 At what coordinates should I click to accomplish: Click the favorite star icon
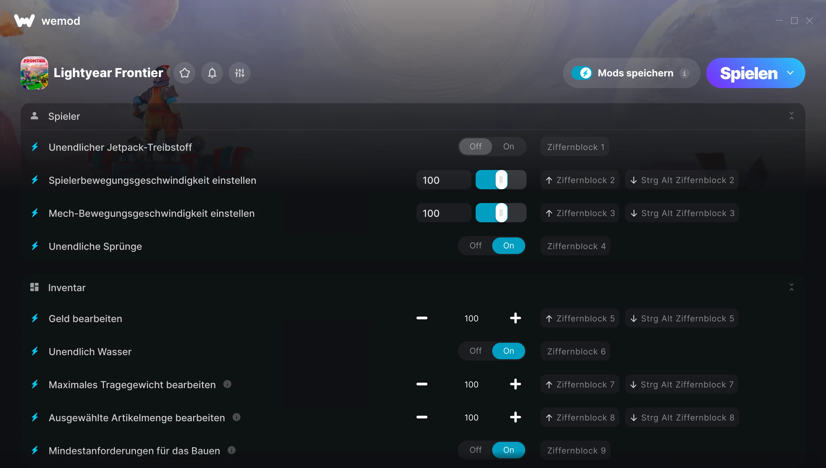click(x=184, y=73)
